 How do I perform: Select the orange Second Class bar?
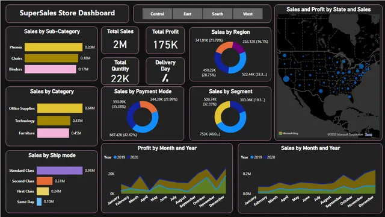pos(45,181)
